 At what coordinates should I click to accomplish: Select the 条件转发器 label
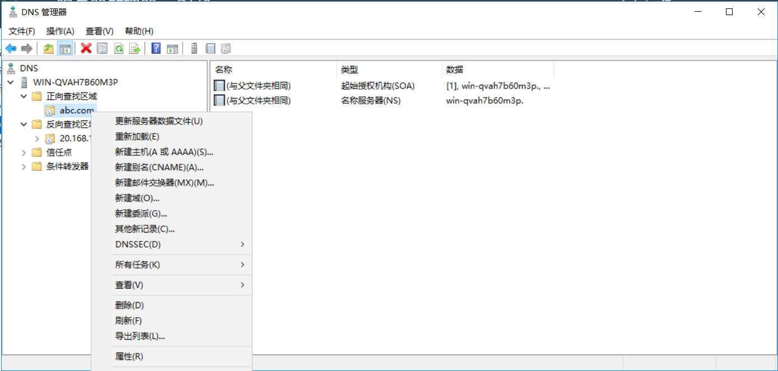(x=68, y=166)
